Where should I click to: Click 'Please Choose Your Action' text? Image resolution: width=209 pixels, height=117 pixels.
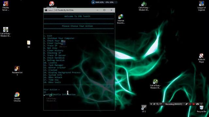(x=77, y=26)
